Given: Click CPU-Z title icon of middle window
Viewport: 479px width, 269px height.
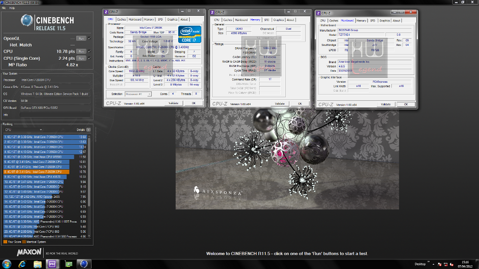Looking at the screenshot, I should tap(212, 12).
